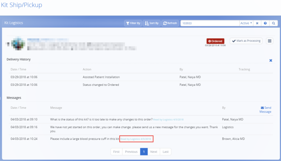The height and width of the screenshot is (161, 281).
Task: Click the 04/03/2018 at 09:10 message date
Action: [x=24, y=119]
